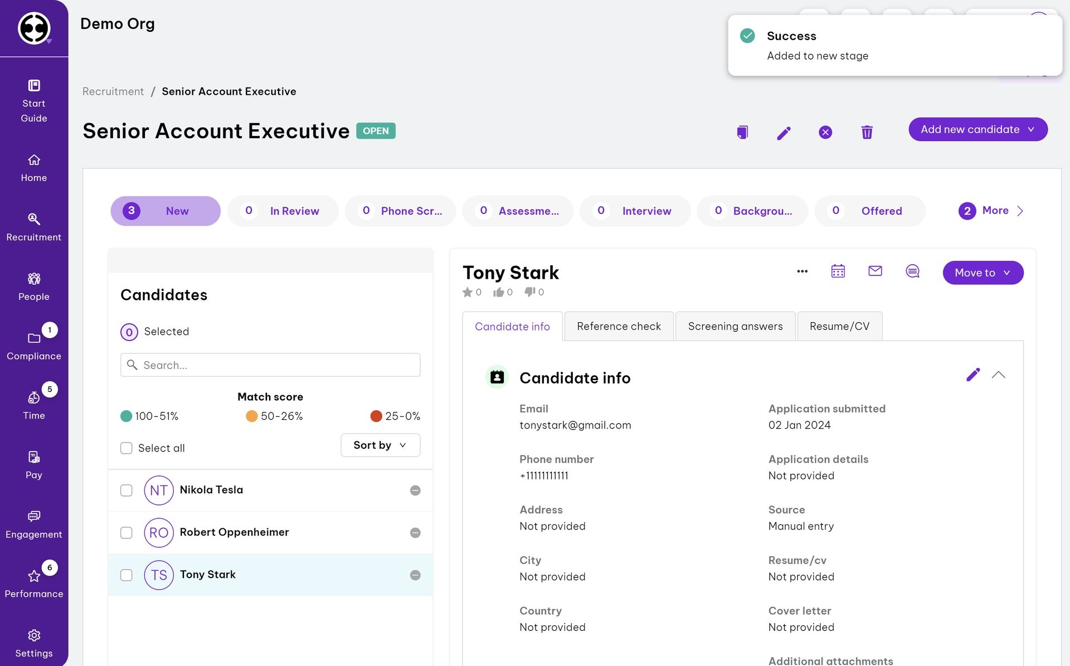
Task: Click the candidates Search field
Action: pyautogui.click(x=270, y=365)
